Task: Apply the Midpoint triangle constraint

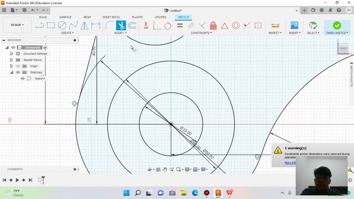Action: click(x=225, y=26)
